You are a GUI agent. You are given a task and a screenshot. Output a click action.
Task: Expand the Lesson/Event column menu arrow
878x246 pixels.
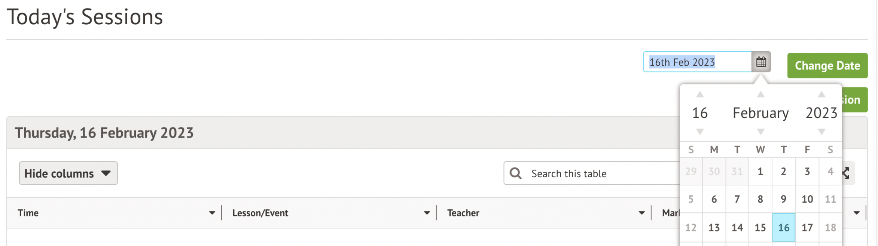point(427,213)
